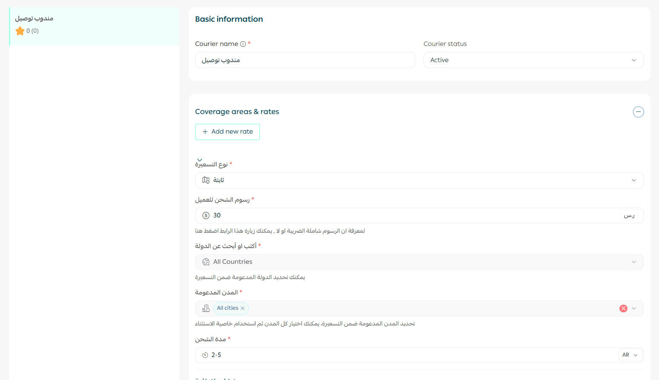Click the Courier name input field
Viewport: 659px width, 380px height.
[x=305, y=60]
